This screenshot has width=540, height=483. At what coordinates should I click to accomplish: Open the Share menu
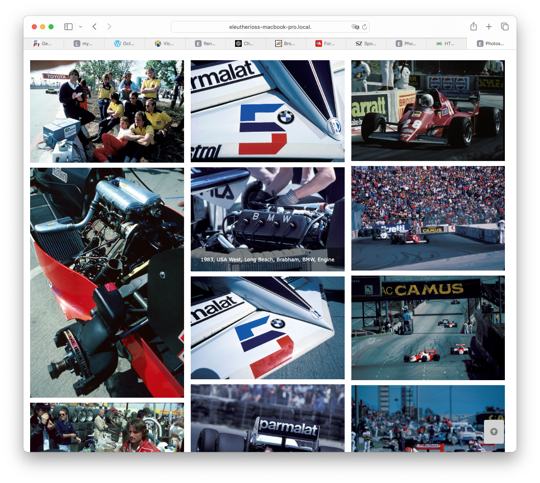tap(473, 27)
